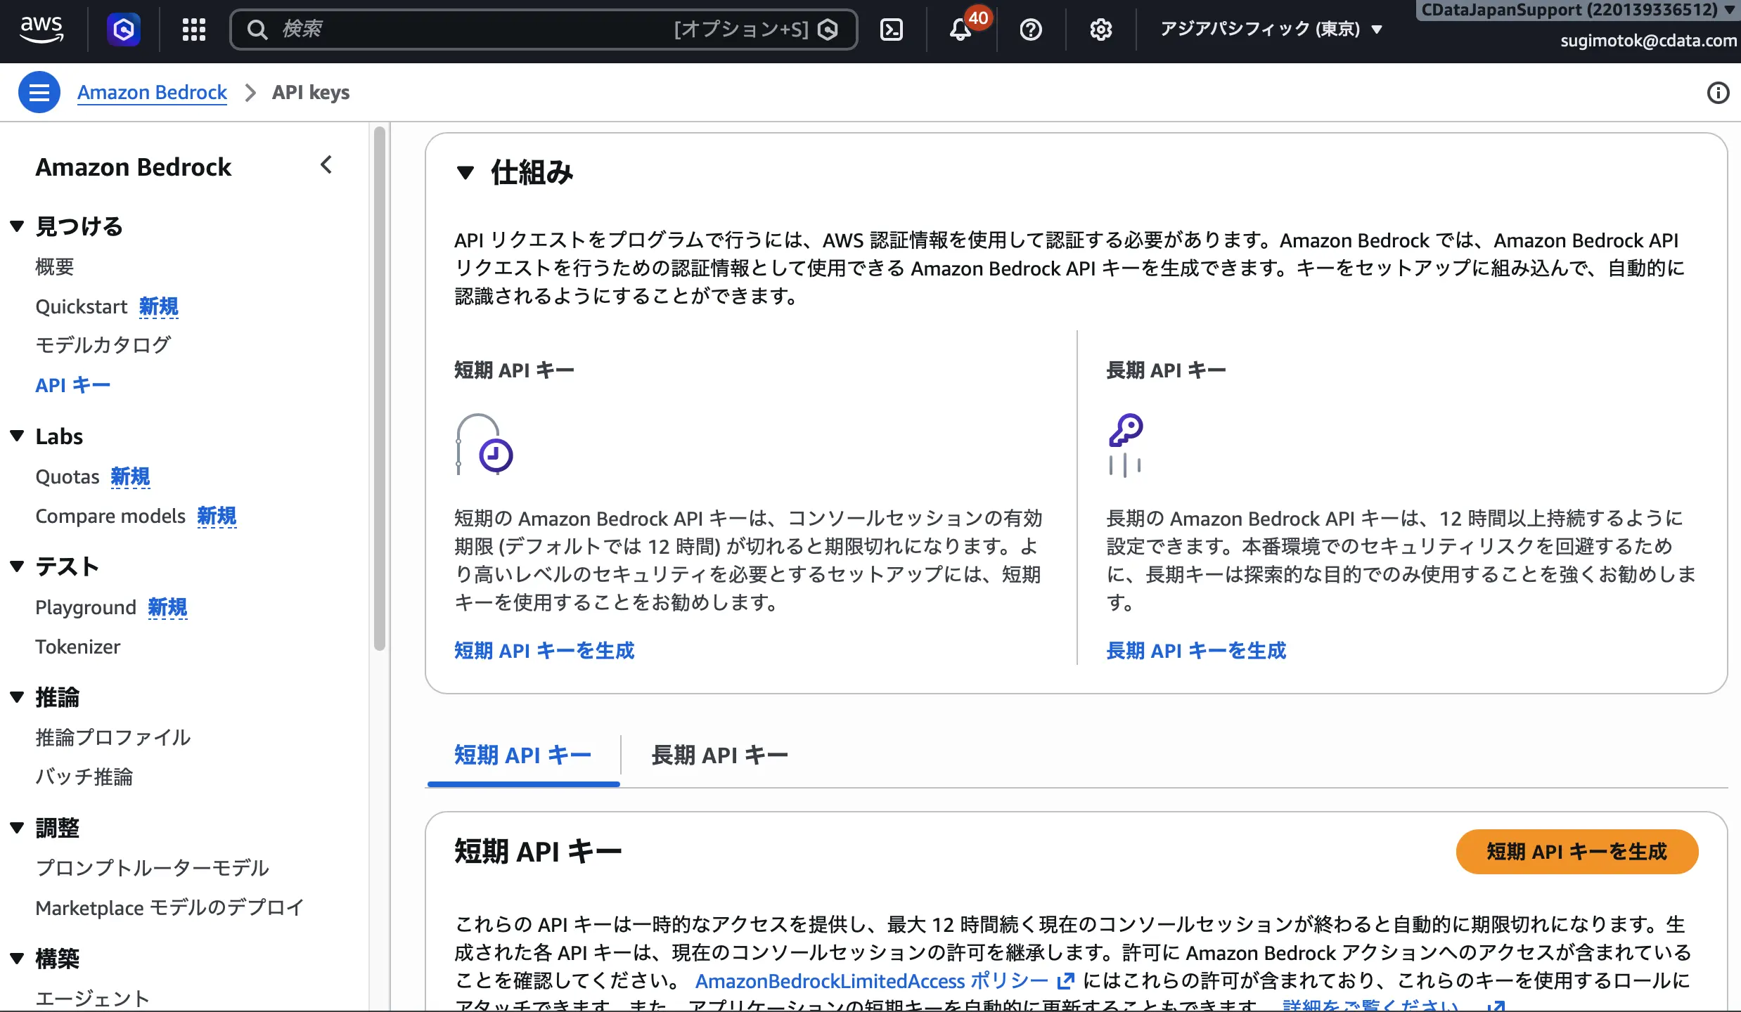Open 推論プロファイル in the sidebar
The image size is (1741, 1012).
[113, 737]
